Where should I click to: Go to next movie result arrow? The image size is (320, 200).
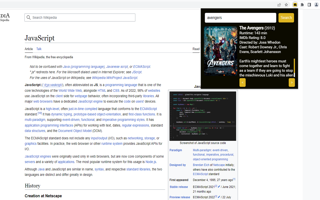click(292, 82)
